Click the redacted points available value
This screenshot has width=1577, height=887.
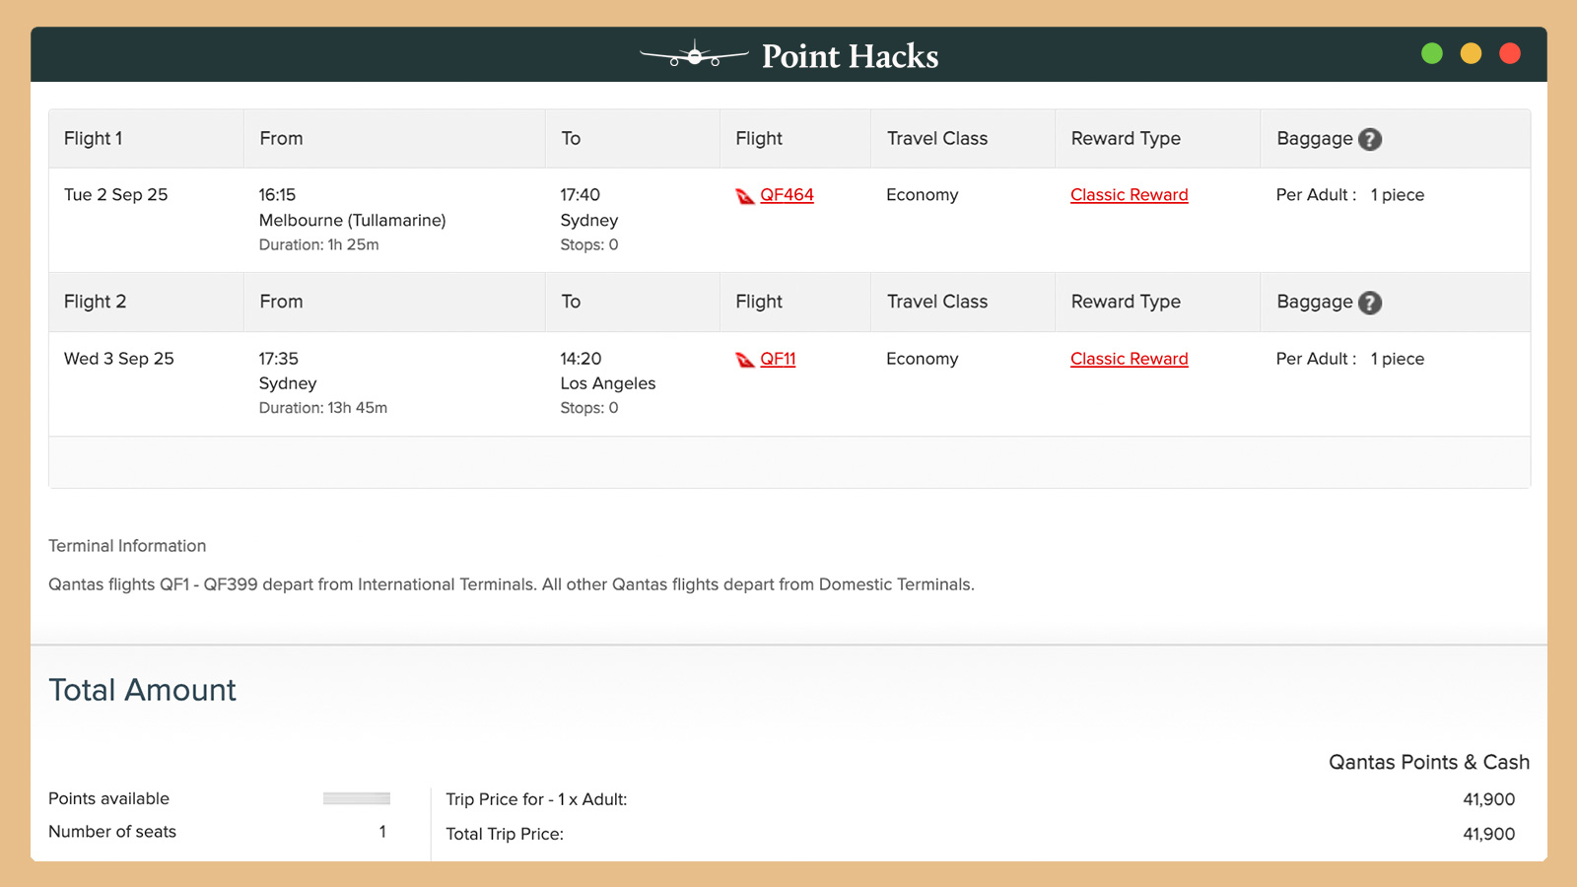(x=357, y=798)
